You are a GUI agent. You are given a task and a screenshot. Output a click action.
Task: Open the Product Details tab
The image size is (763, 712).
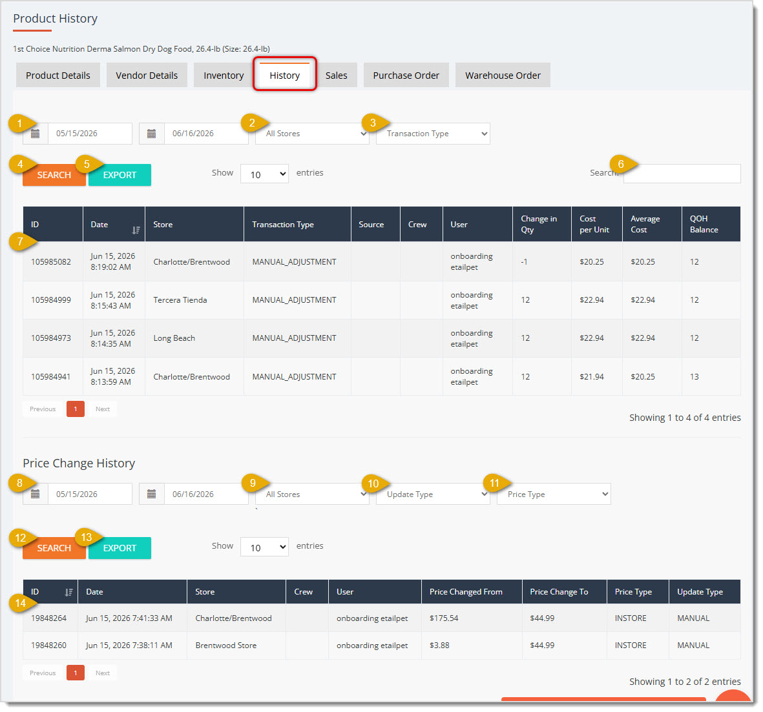click(x=58, y=76)
